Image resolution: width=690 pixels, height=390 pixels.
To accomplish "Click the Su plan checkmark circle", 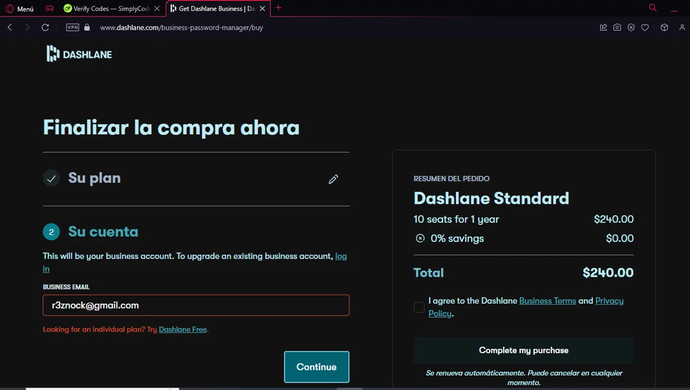I will pos(51,178).
